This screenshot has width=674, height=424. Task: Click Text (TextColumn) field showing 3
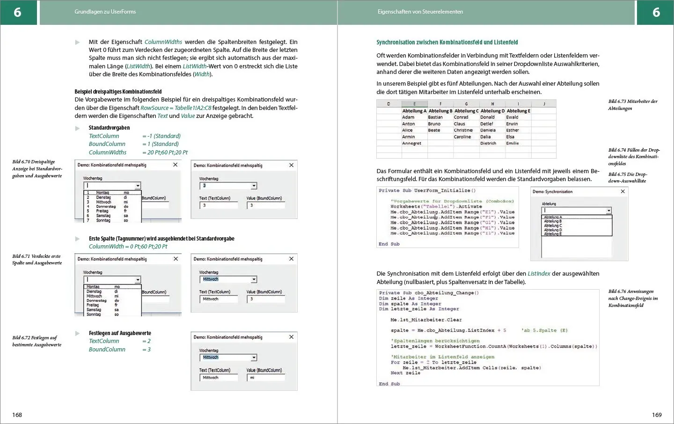[219, 205]
